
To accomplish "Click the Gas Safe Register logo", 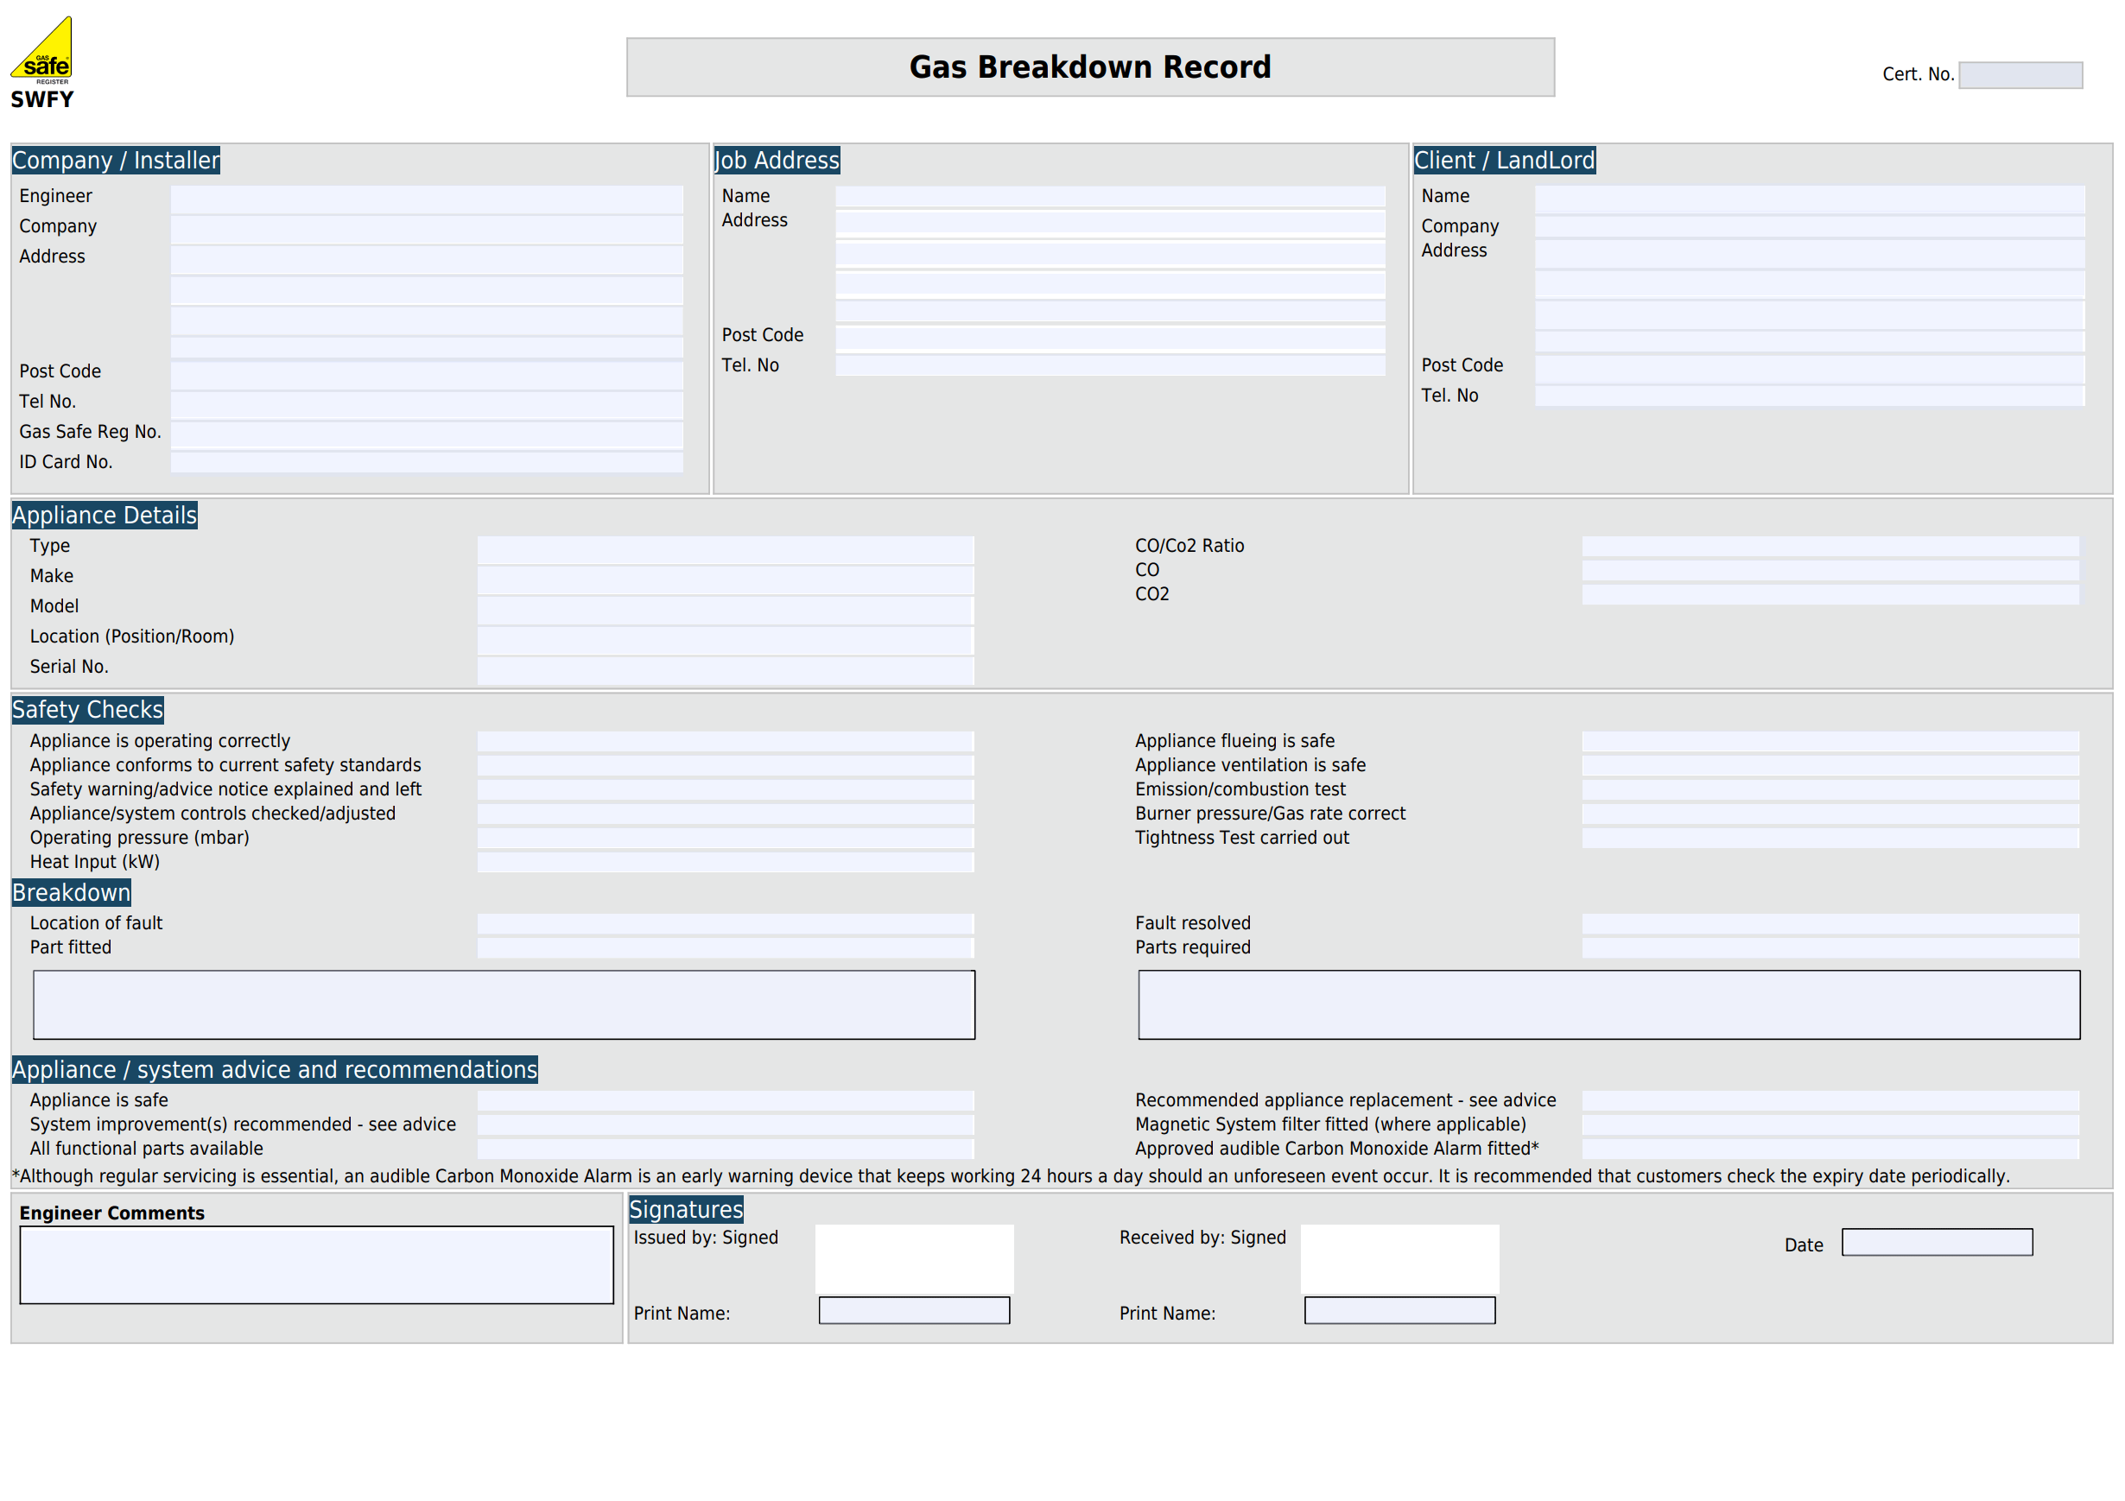I will 45,57.
